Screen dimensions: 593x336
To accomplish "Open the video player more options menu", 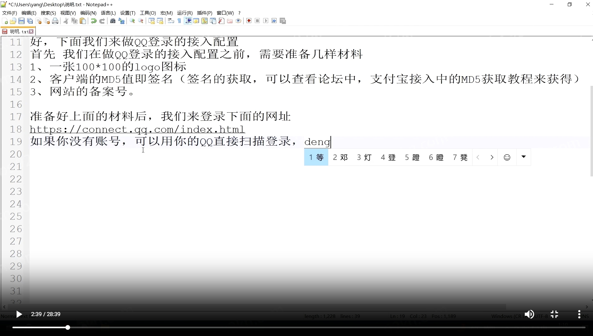I will coord(579,314).
